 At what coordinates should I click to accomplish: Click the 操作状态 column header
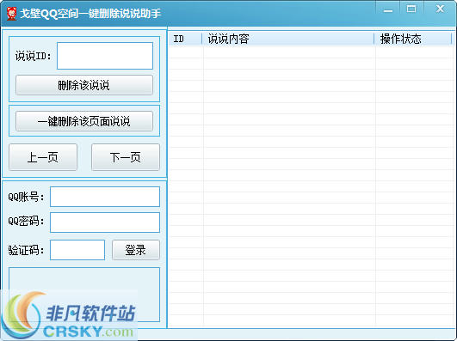(413, 39)
